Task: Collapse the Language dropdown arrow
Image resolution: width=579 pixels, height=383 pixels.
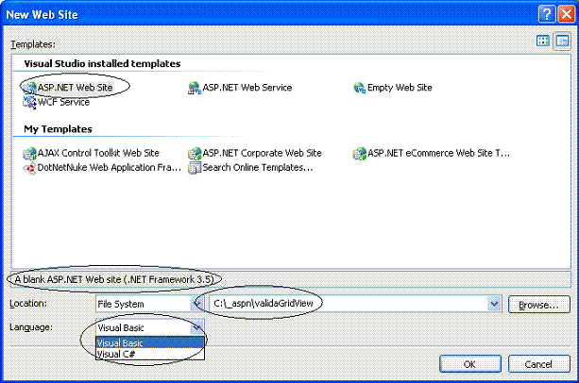Action: coord(196,327)
